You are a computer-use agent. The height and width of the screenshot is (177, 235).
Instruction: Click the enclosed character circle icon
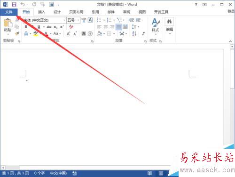pos(90,33)
